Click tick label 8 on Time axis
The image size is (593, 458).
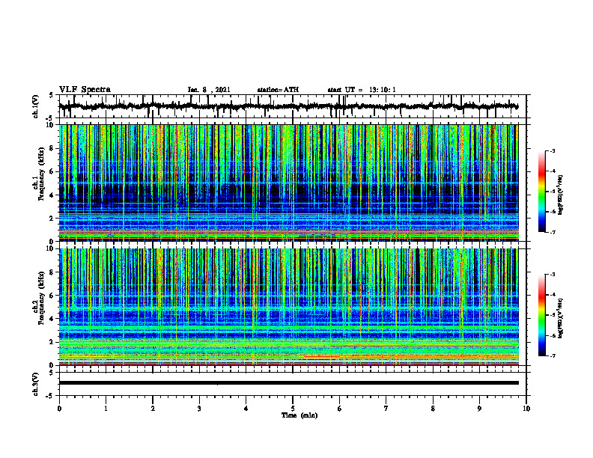pos(433,409)
